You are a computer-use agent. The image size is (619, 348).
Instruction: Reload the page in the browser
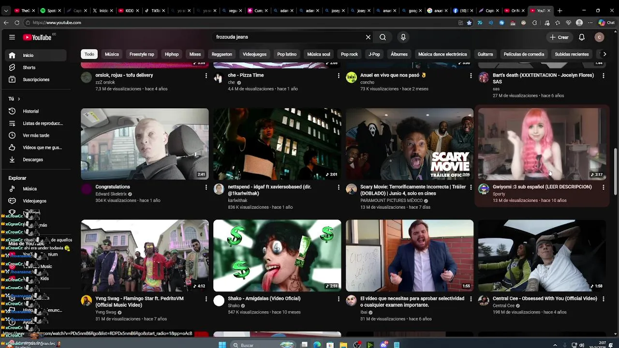pos(17,23)
